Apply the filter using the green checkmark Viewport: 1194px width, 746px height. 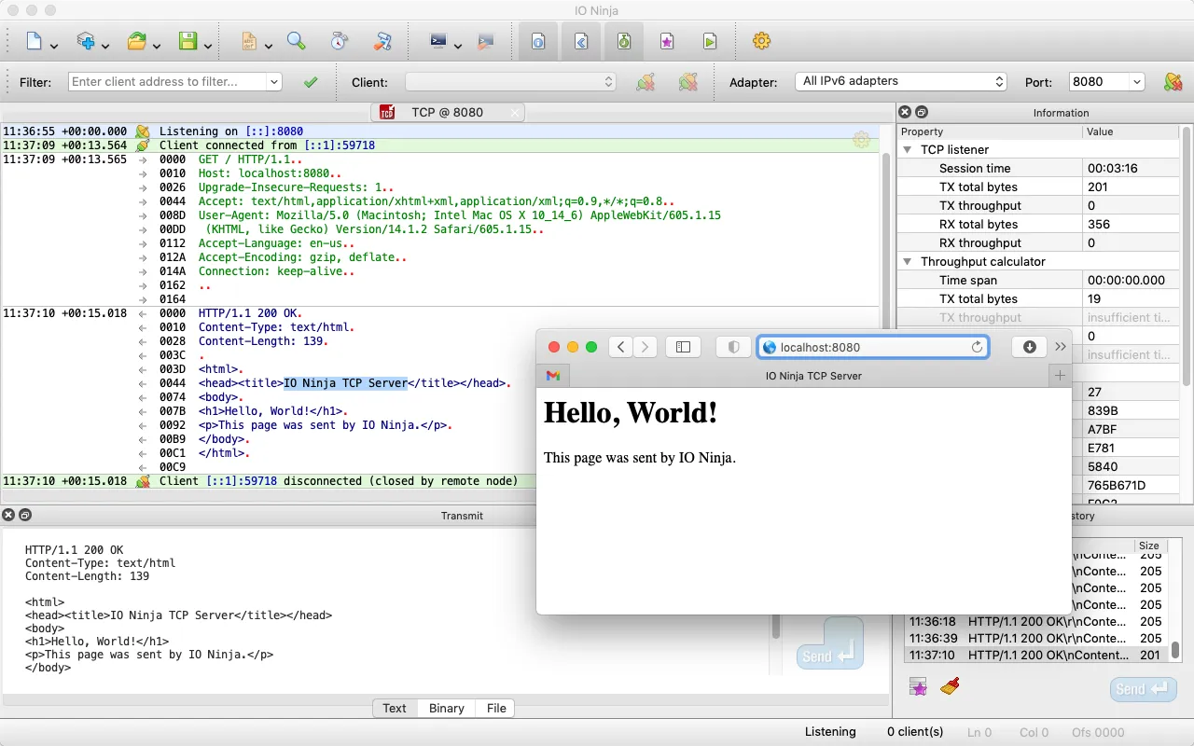coord(311,82)
